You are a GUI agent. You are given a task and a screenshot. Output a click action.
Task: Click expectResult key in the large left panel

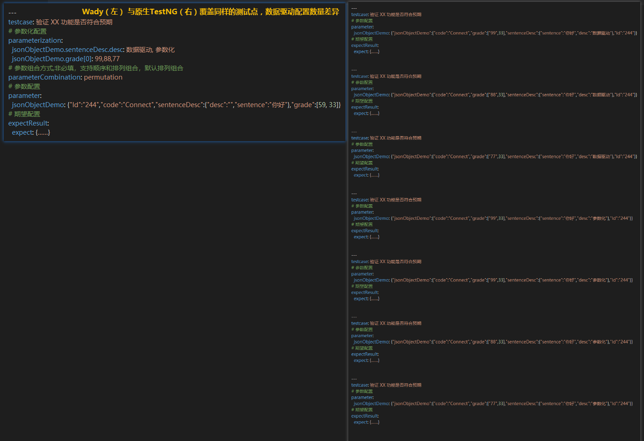tap(29, 123)
